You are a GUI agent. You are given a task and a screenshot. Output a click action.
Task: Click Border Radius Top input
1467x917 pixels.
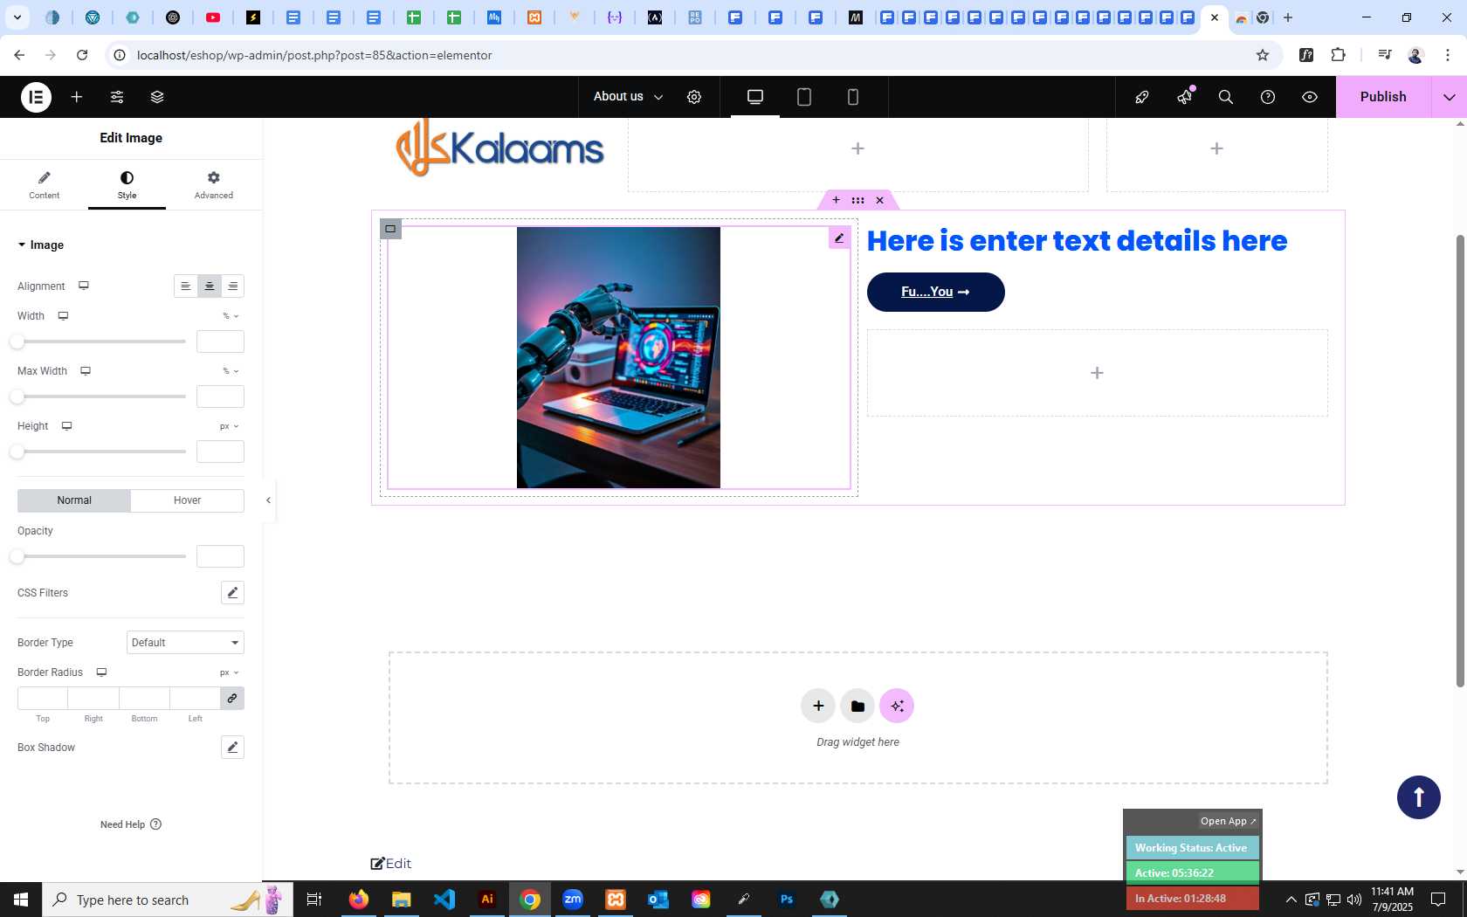(43, 699)
